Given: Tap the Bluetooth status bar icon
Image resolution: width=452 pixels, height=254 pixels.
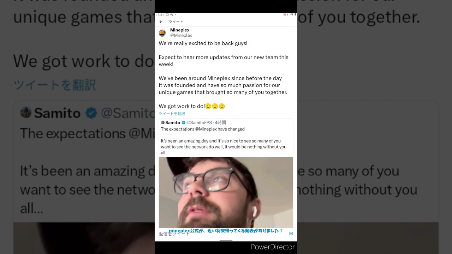Looking at the screenshot, I should (x=287, y=14).
